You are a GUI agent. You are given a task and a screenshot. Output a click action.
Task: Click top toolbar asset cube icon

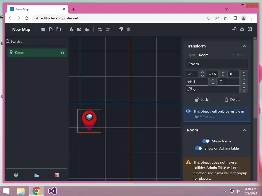click(x=87, y=30)
